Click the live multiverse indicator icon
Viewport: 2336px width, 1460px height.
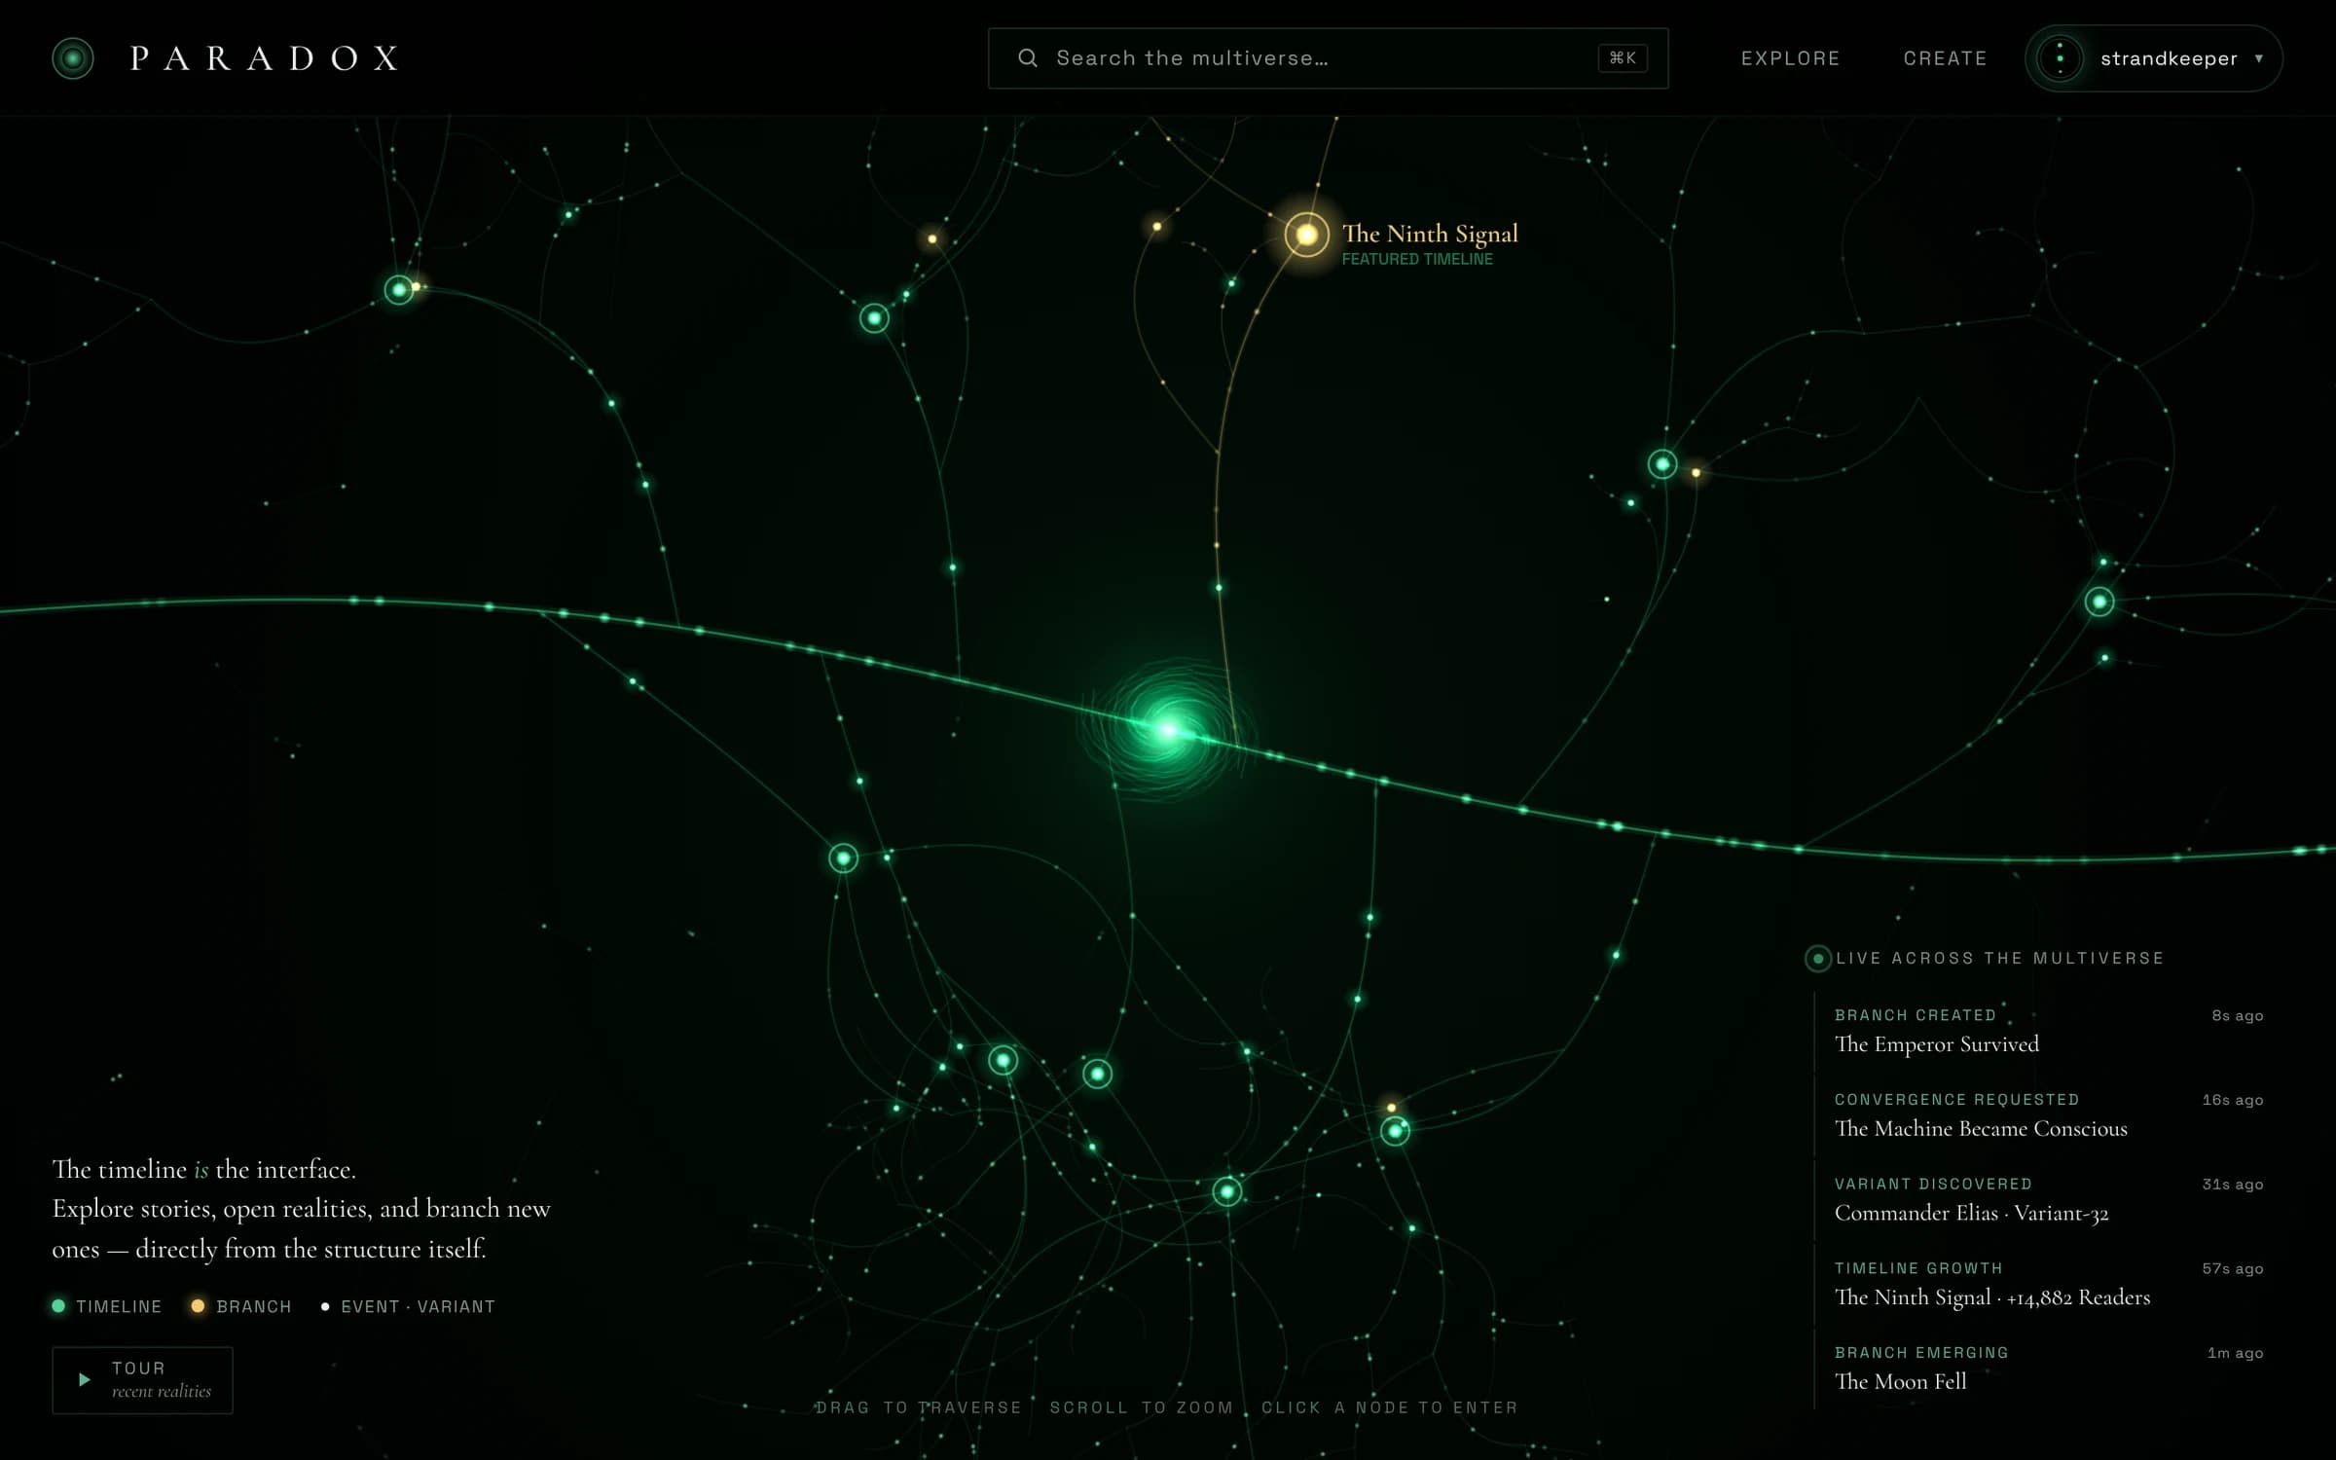1817,959
